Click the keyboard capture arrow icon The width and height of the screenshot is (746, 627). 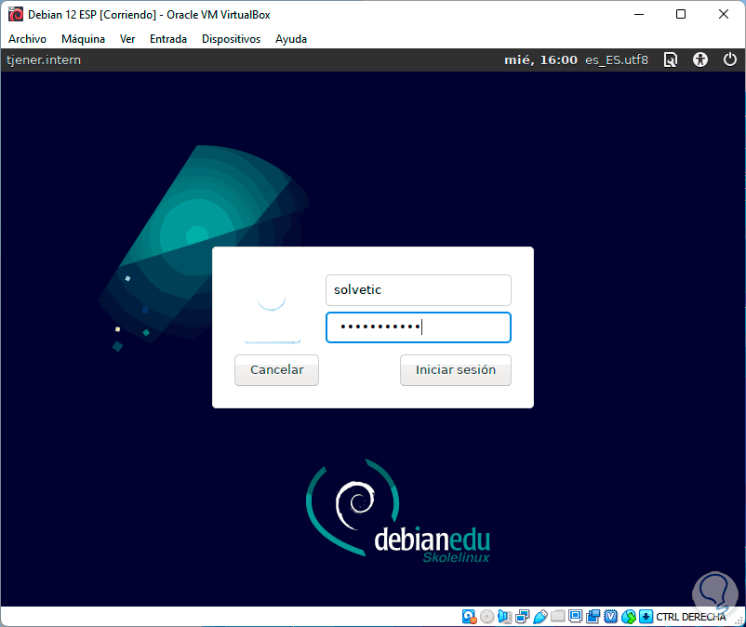pos(646,617)
